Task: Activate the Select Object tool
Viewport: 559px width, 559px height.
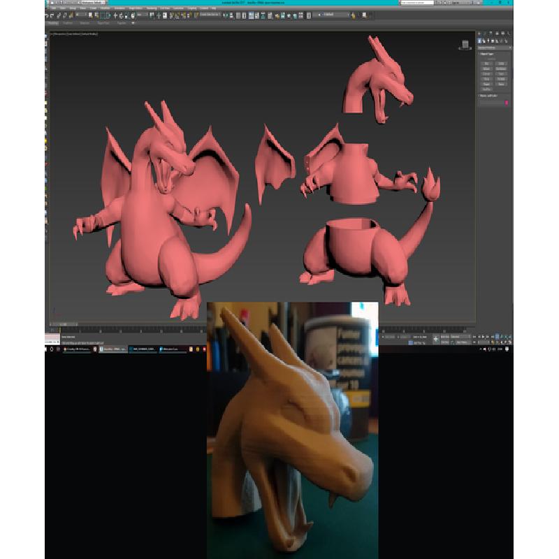Action: point(91,15)
